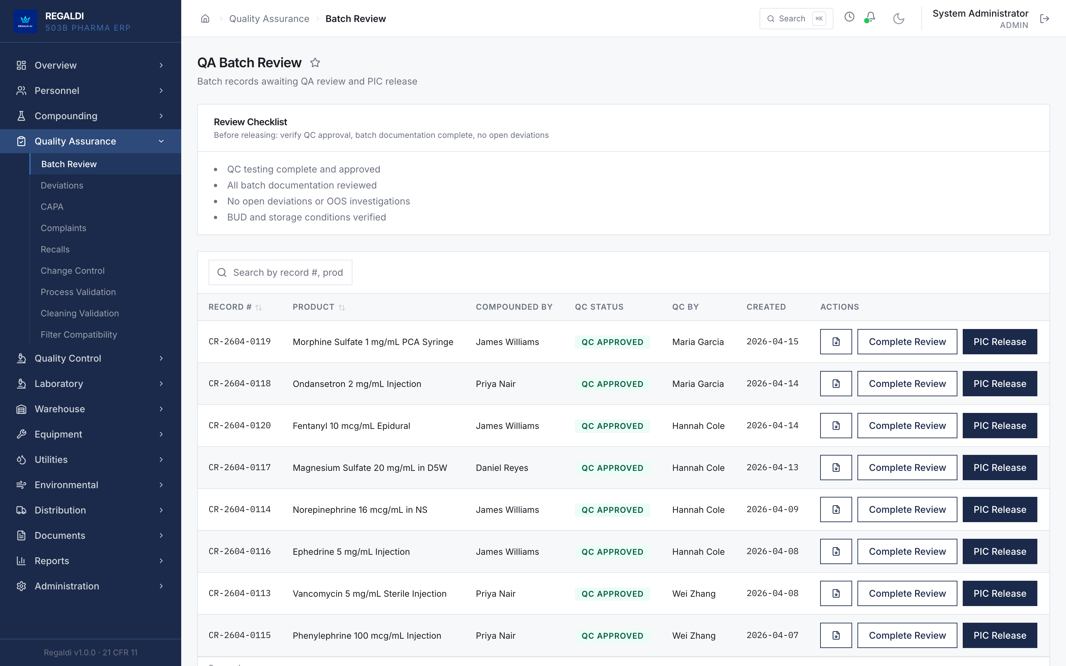Collapse the Quality Assurance section chevron
1066x666 pixels.
pos(161,141)
